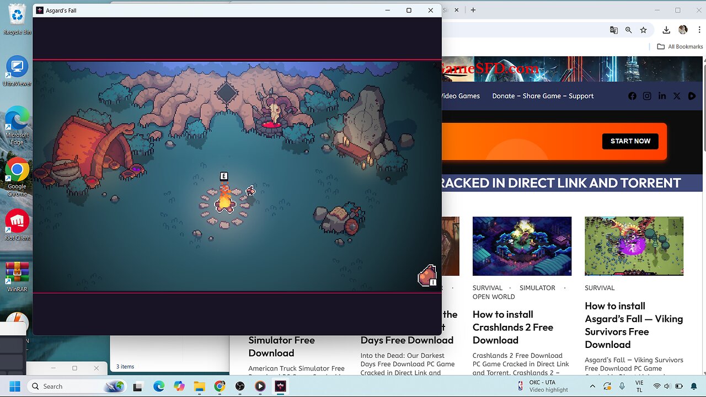
Task: Open Copilot from the taskbar
Action: (179, 387)
